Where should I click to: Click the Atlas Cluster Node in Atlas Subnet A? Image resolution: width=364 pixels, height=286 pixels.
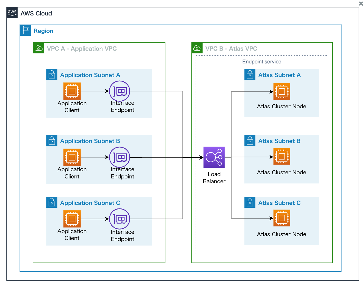pyautogui.click(x=282, y=91)
